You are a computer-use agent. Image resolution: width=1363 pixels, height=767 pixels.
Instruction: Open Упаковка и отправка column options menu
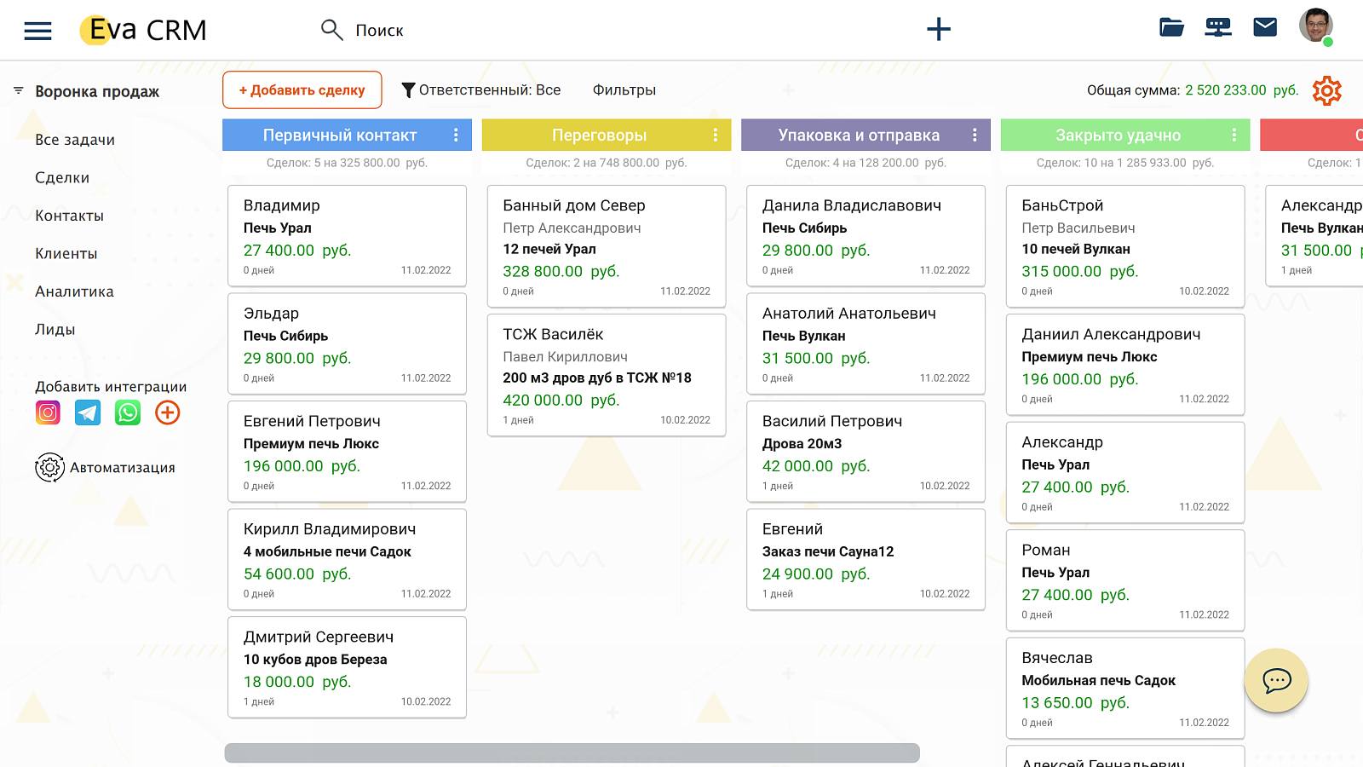(975, 135)
